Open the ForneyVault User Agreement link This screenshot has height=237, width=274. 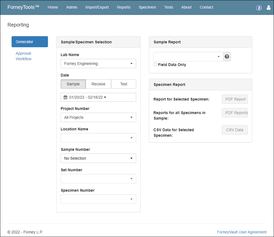point(242,232)
